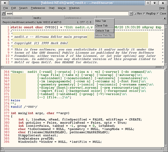Open the Edit menu
Viewport: 168px width, 152px height.
pos(13,8)
